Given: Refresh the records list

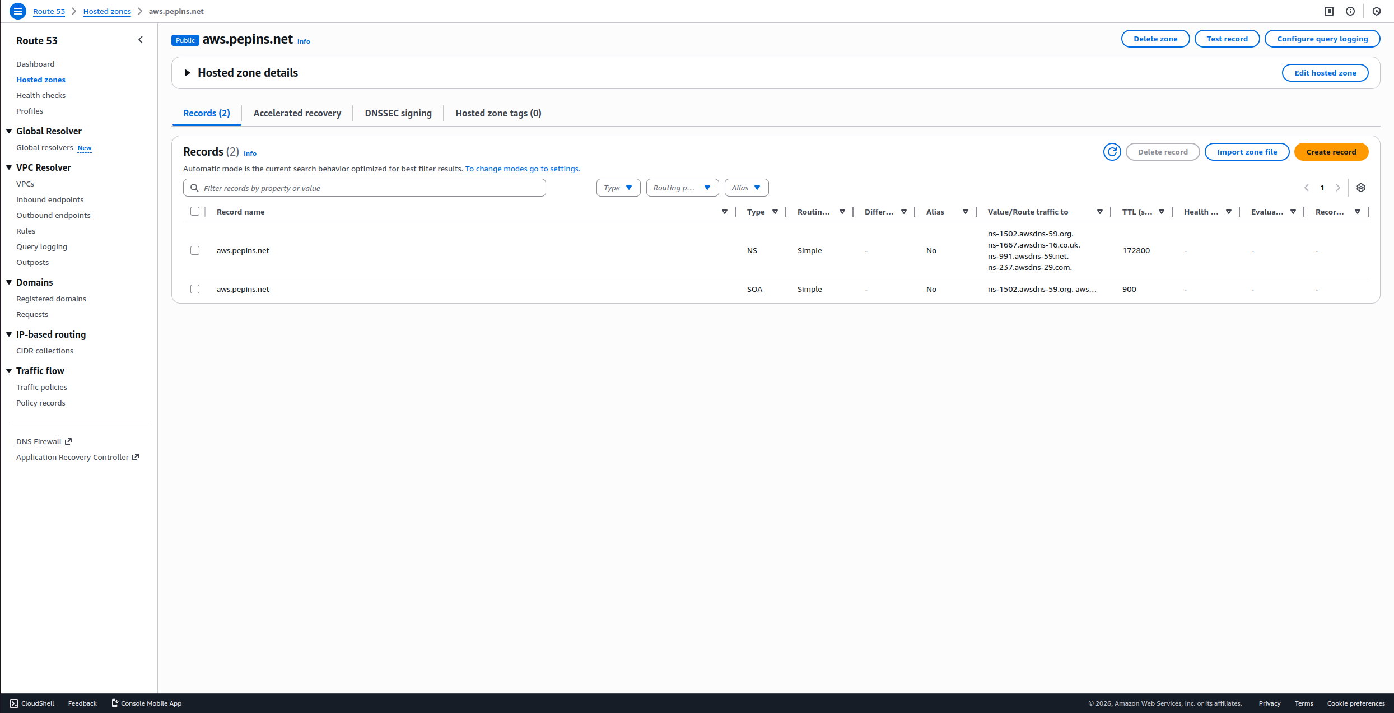Looking at the screenshot, I should pos(1112,151).
